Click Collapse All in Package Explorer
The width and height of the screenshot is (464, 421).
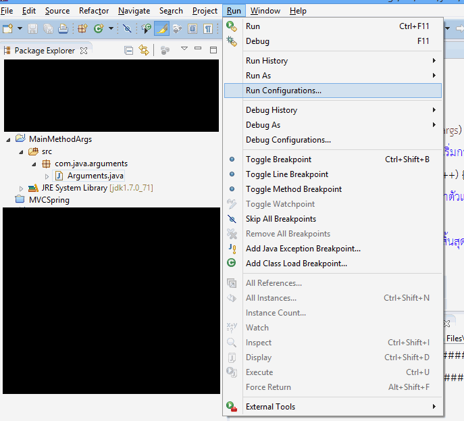click(x=129, y=51)
